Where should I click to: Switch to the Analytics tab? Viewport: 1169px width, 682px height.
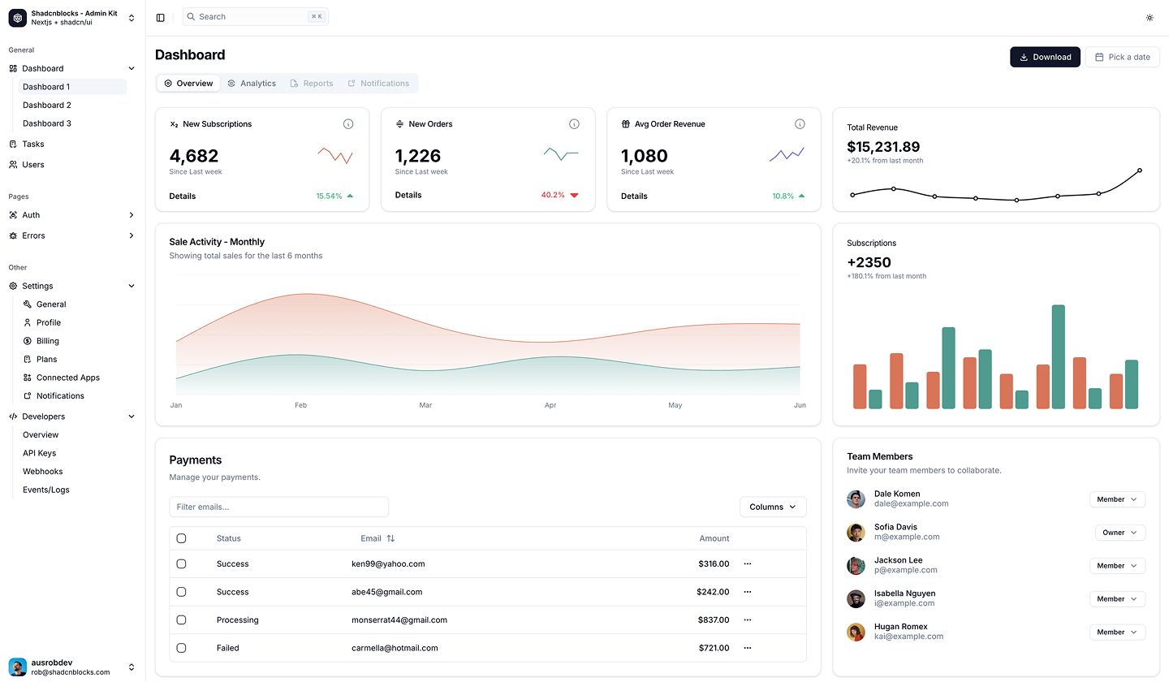252,83
